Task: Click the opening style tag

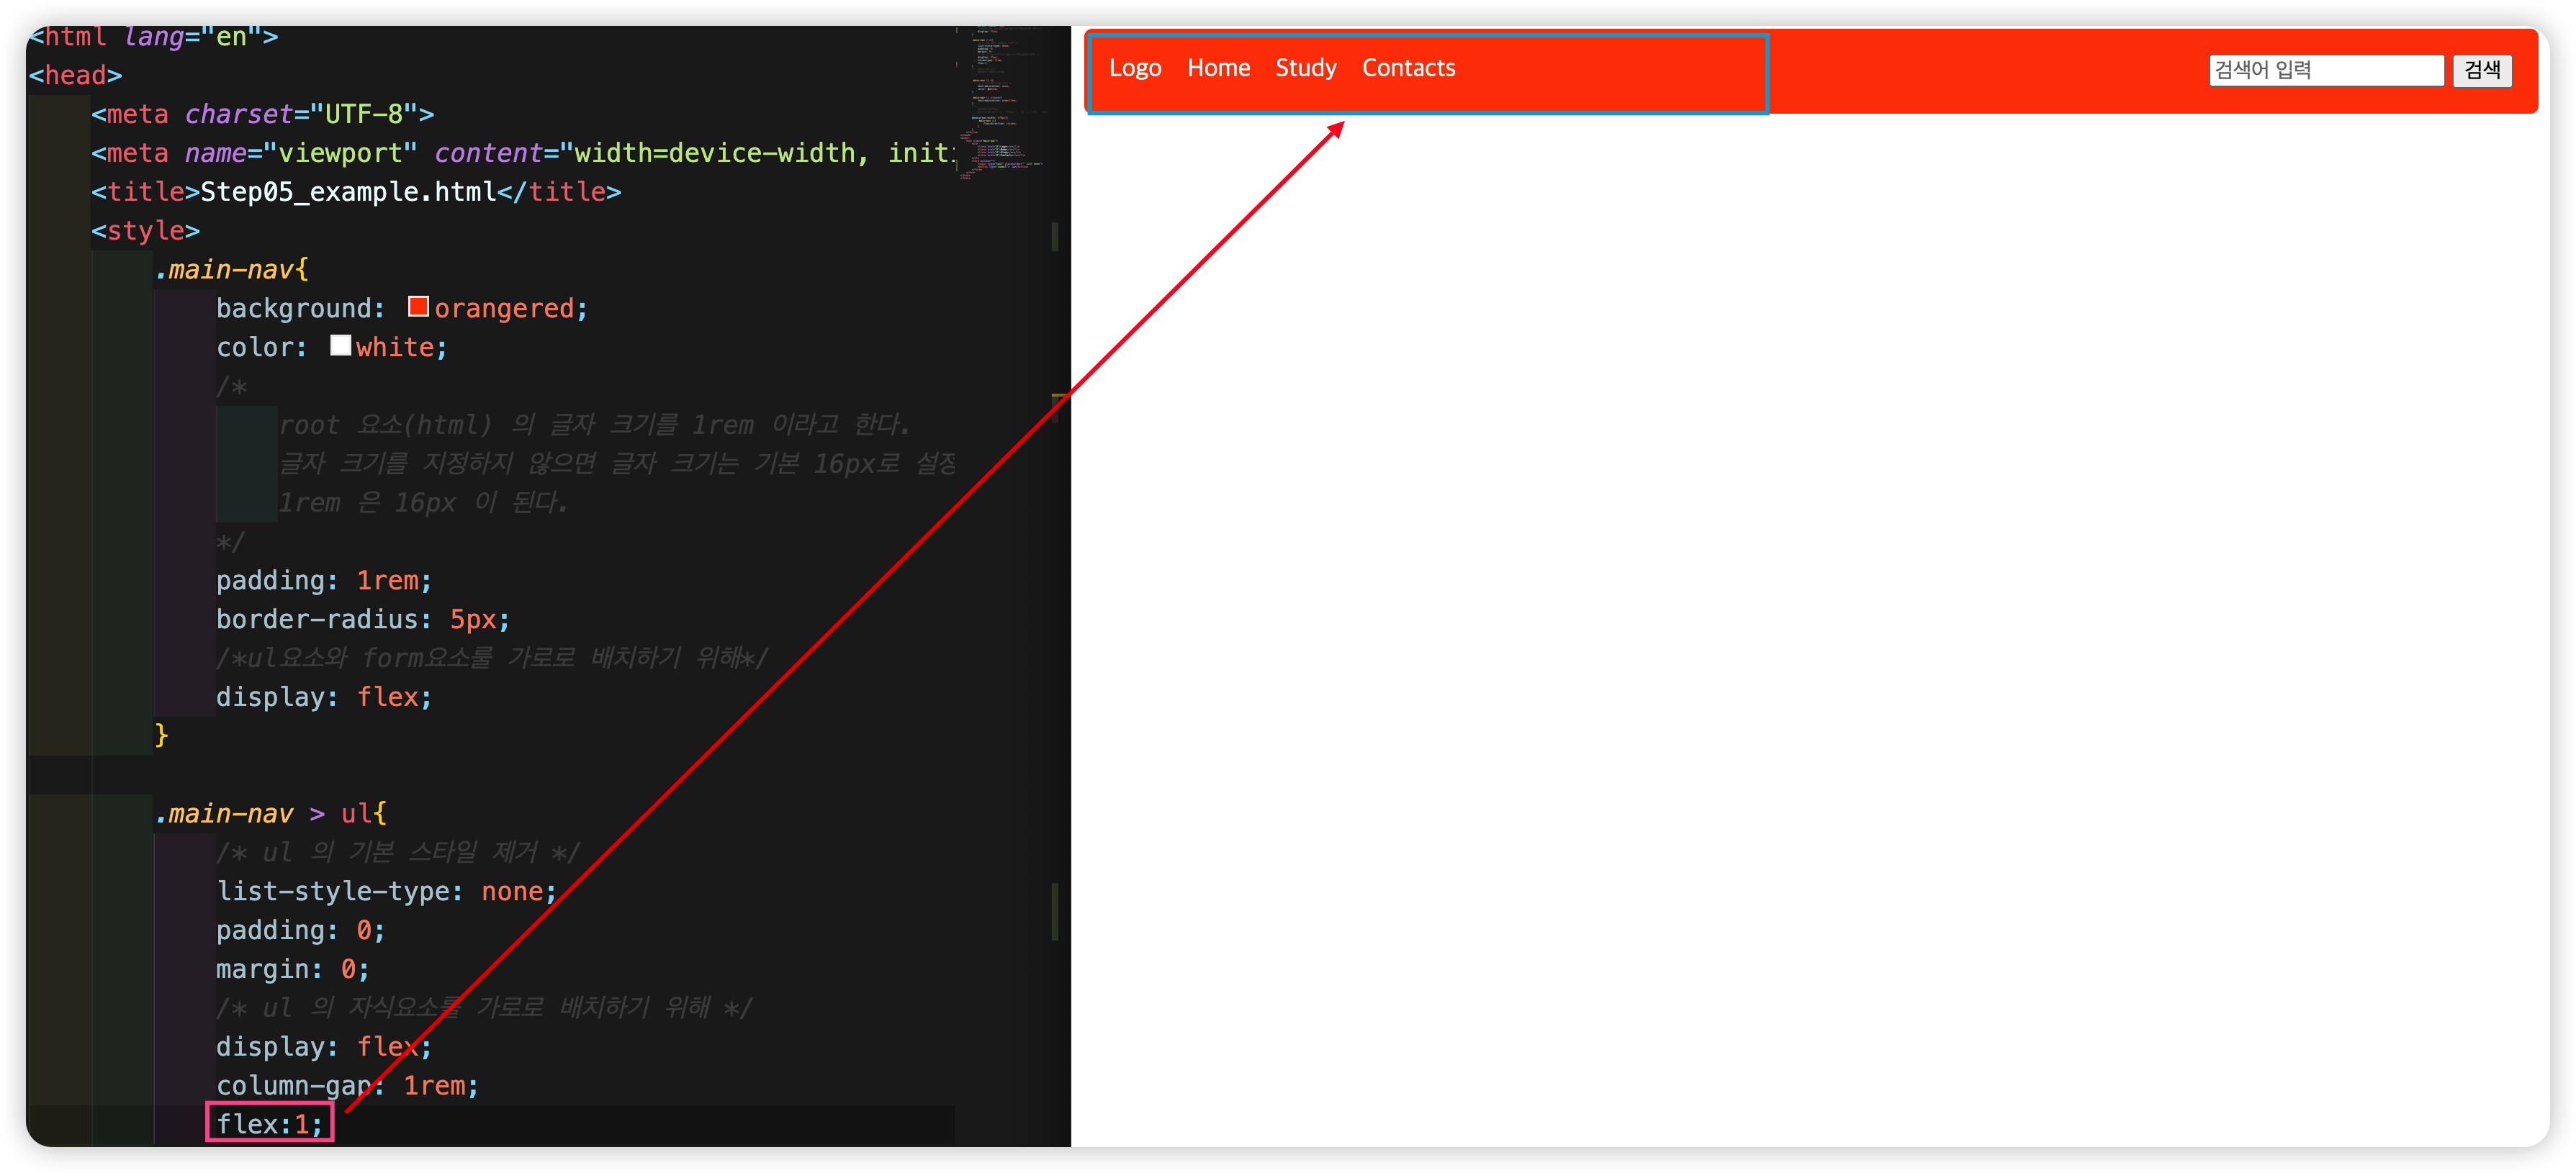Action: (146, 231)
